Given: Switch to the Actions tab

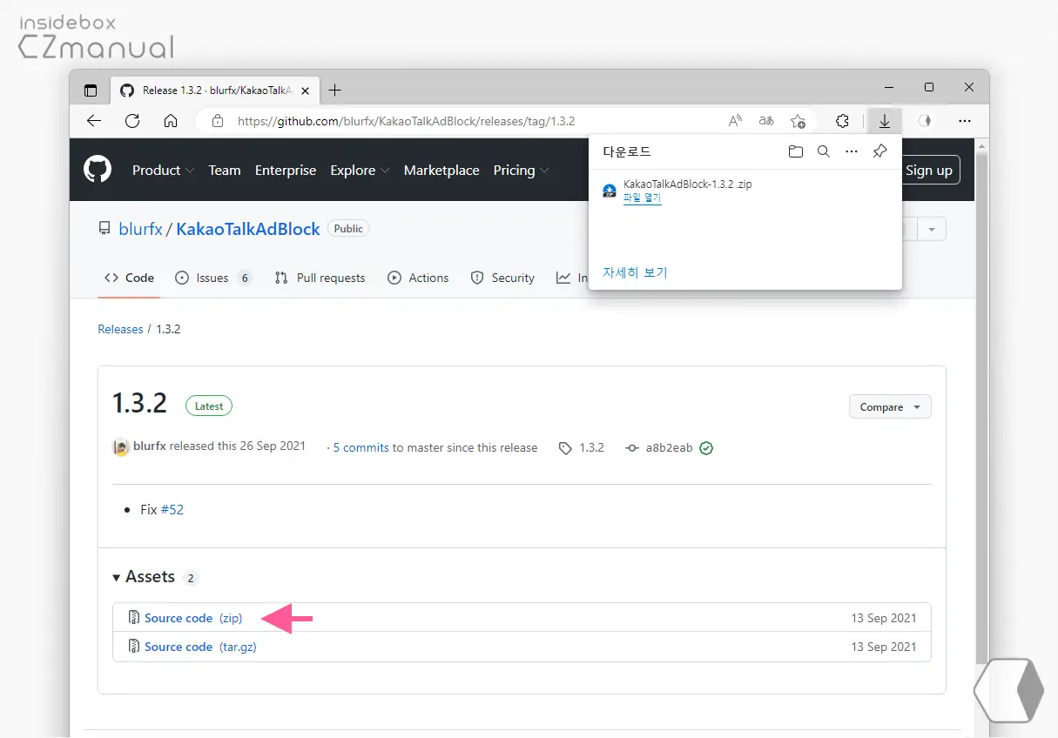Looking at the screenshot, I should click(419, 278).
